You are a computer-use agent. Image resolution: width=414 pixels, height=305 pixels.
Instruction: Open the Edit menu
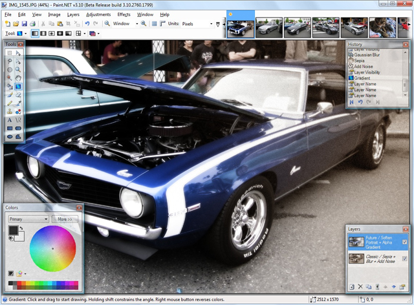click(x=21, y=14)
